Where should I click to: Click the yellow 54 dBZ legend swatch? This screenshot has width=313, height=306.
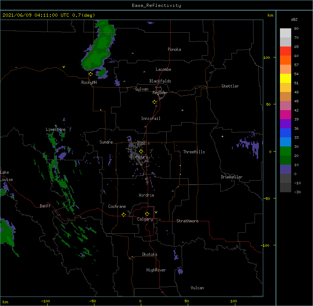tap(285, 78)
